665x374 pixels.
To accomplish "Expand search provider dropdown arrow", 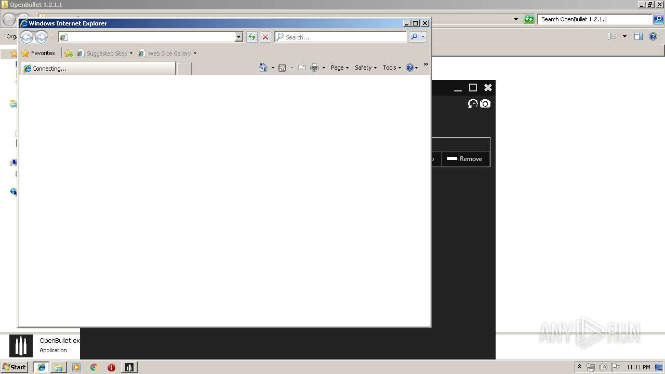I will pyautogui.click(x=423, y=37).
